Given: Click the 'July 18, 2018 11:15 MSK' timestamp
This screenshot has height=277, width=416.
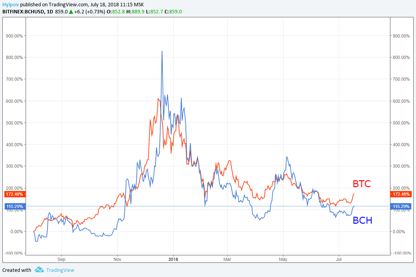Looking at the screenshot, I should pos(117,4).
